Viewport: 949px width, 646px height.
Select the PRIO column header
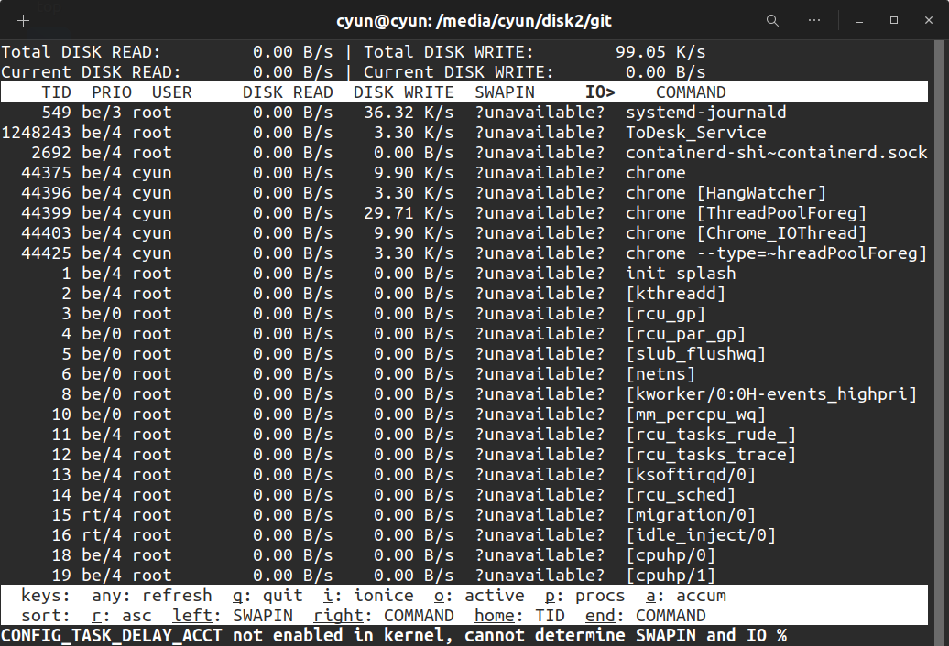pyautogui.click(x=112, y=92)
